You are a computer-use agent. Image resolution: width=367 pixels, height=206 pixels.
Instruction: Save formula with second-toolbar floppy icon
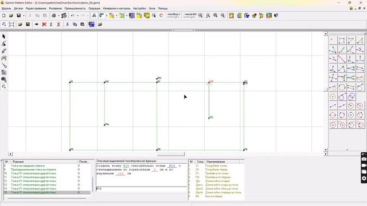[28, 24]
